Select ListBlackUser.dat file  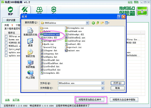[x=52, y=63]
